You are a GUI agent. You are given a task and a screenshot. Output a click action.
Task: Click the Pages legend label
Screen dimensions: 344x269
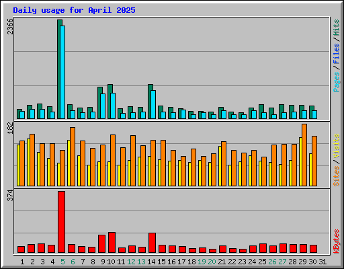pyautogui.click(x=337, y=82)
